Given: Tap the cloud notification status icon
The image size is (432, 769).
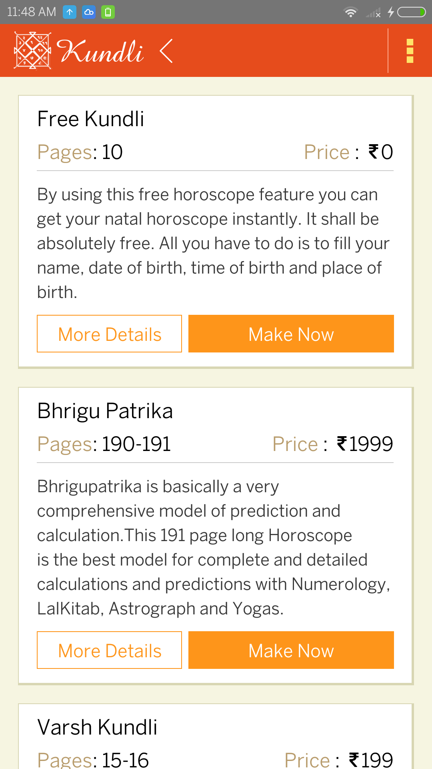Looking at the screenshot, I should [89, 12].
